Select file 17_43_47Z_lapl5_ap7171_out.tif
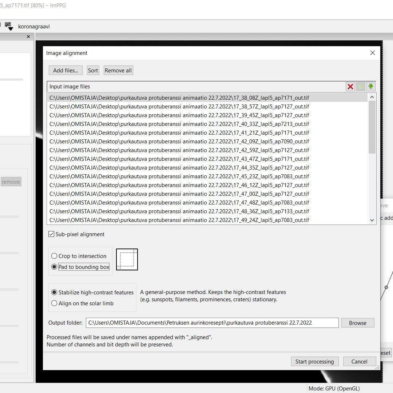This screenshot has height=393, width=393. (x=207, y=159)
